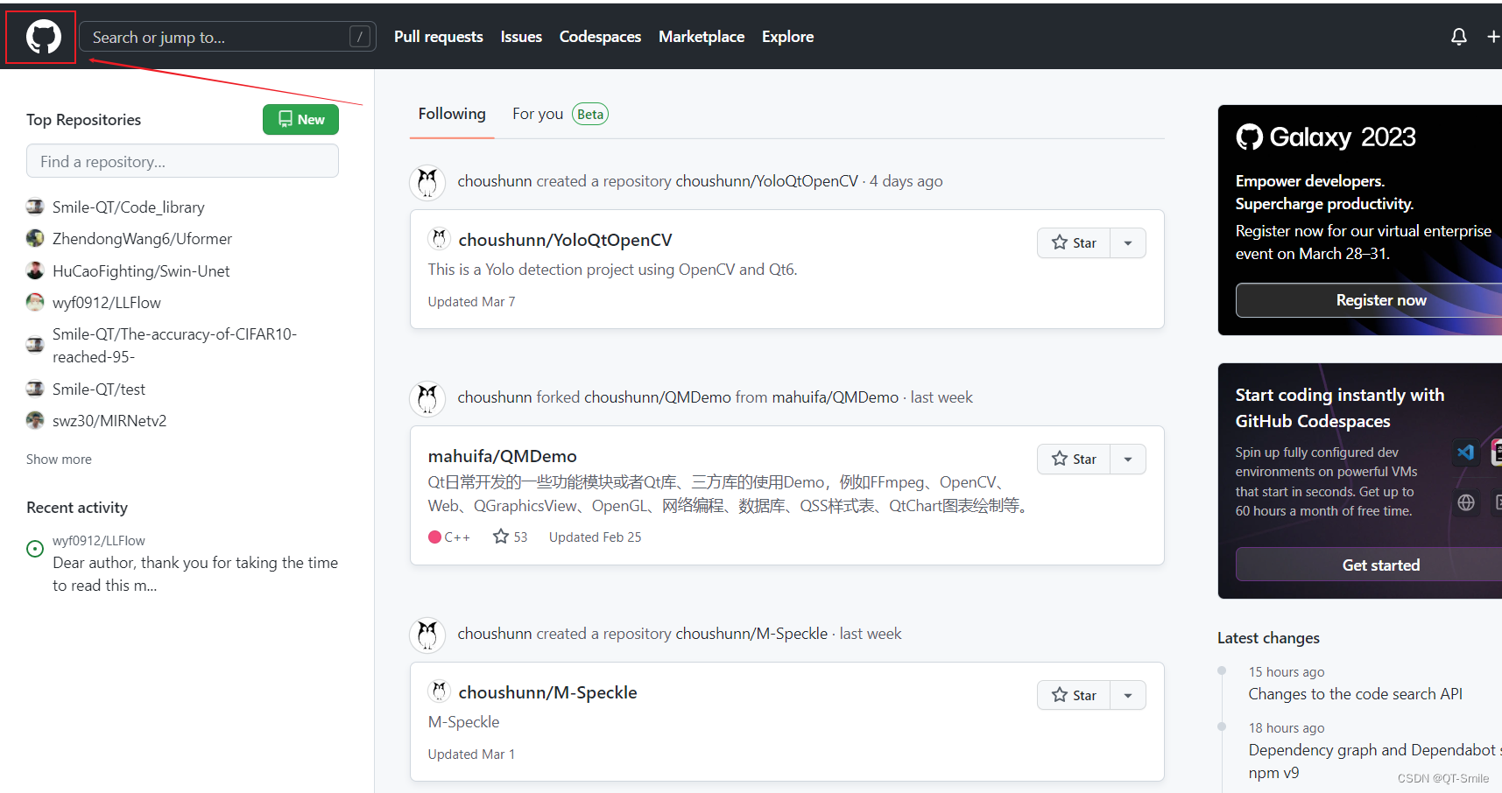Open the 'Dear author, thank you' issue

(x=195, y=574)
